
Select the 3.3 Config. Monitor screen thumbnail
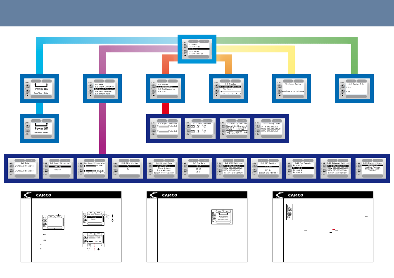pyautogui.click(x=235, y=129)
